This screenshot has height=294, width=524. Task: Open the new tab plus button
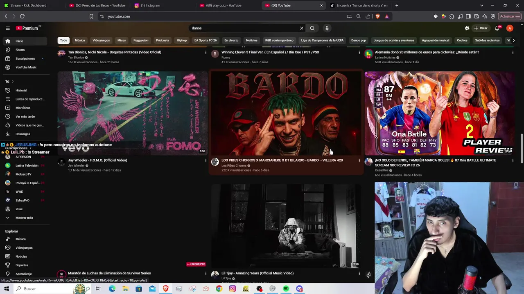[x=397, y=5]
